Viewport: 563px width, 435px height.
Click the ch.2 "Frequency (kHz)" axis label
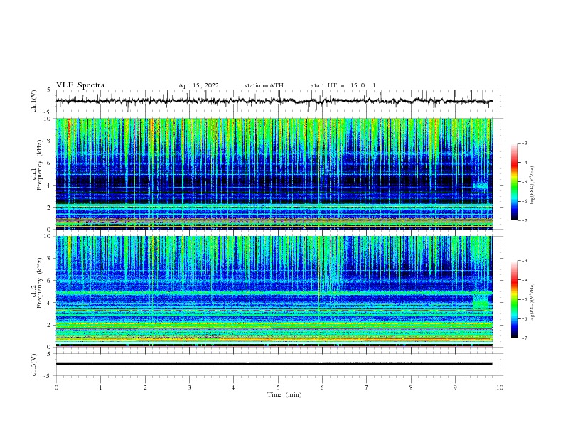(41, 282)
